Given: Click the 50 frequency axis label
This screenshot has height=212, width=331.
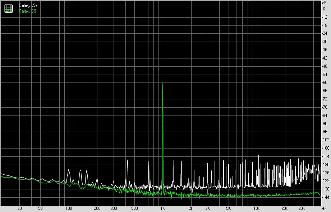Looking at the screenshot, I should 40,208.
